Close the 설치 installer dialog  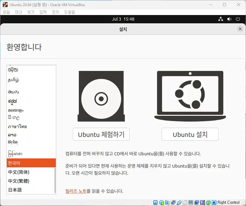[240, 29]
